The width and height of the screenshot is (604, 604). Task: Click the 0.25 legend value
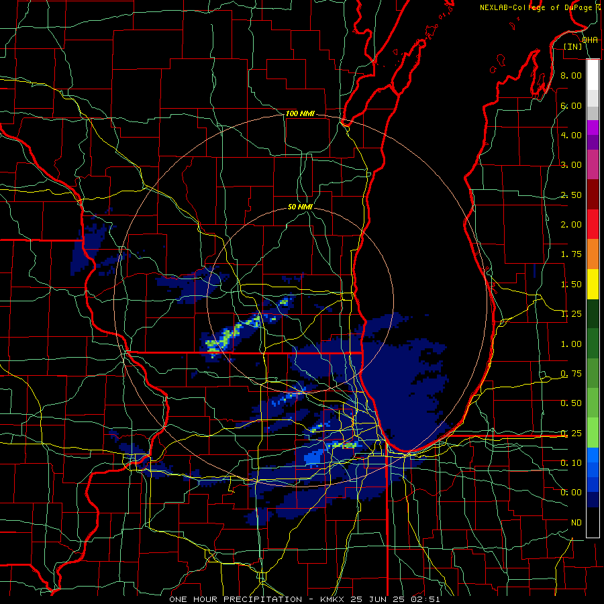[x=571, y=434]
